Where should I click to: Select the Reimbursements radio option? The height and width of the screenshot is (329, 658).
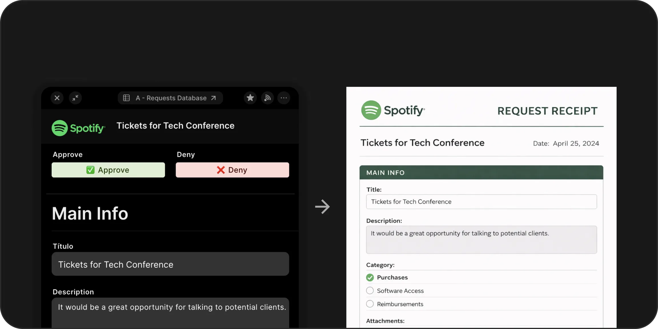pos(370,304)
